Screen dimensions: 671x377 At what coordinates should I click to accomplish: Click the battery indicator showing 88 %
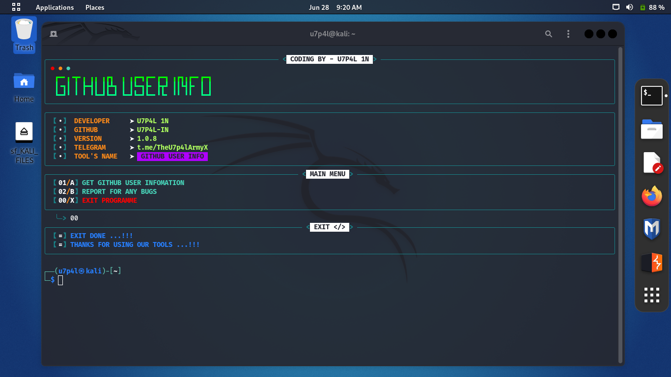coord(652,7)
